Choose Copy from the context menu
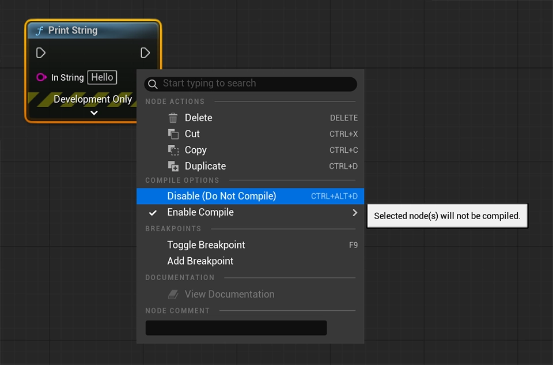Viewport: 553px width, 365px height. pos(251,150)
